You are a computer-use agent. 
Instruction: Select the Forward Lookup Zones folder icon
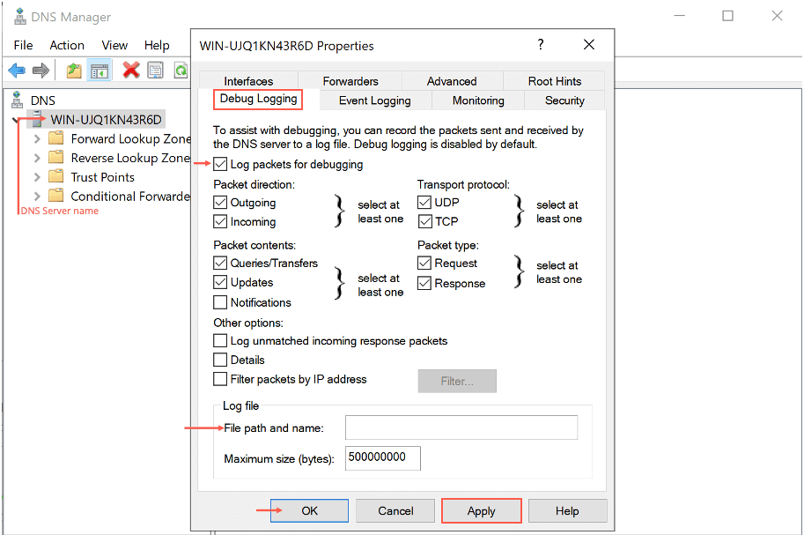tap(56, 138)
